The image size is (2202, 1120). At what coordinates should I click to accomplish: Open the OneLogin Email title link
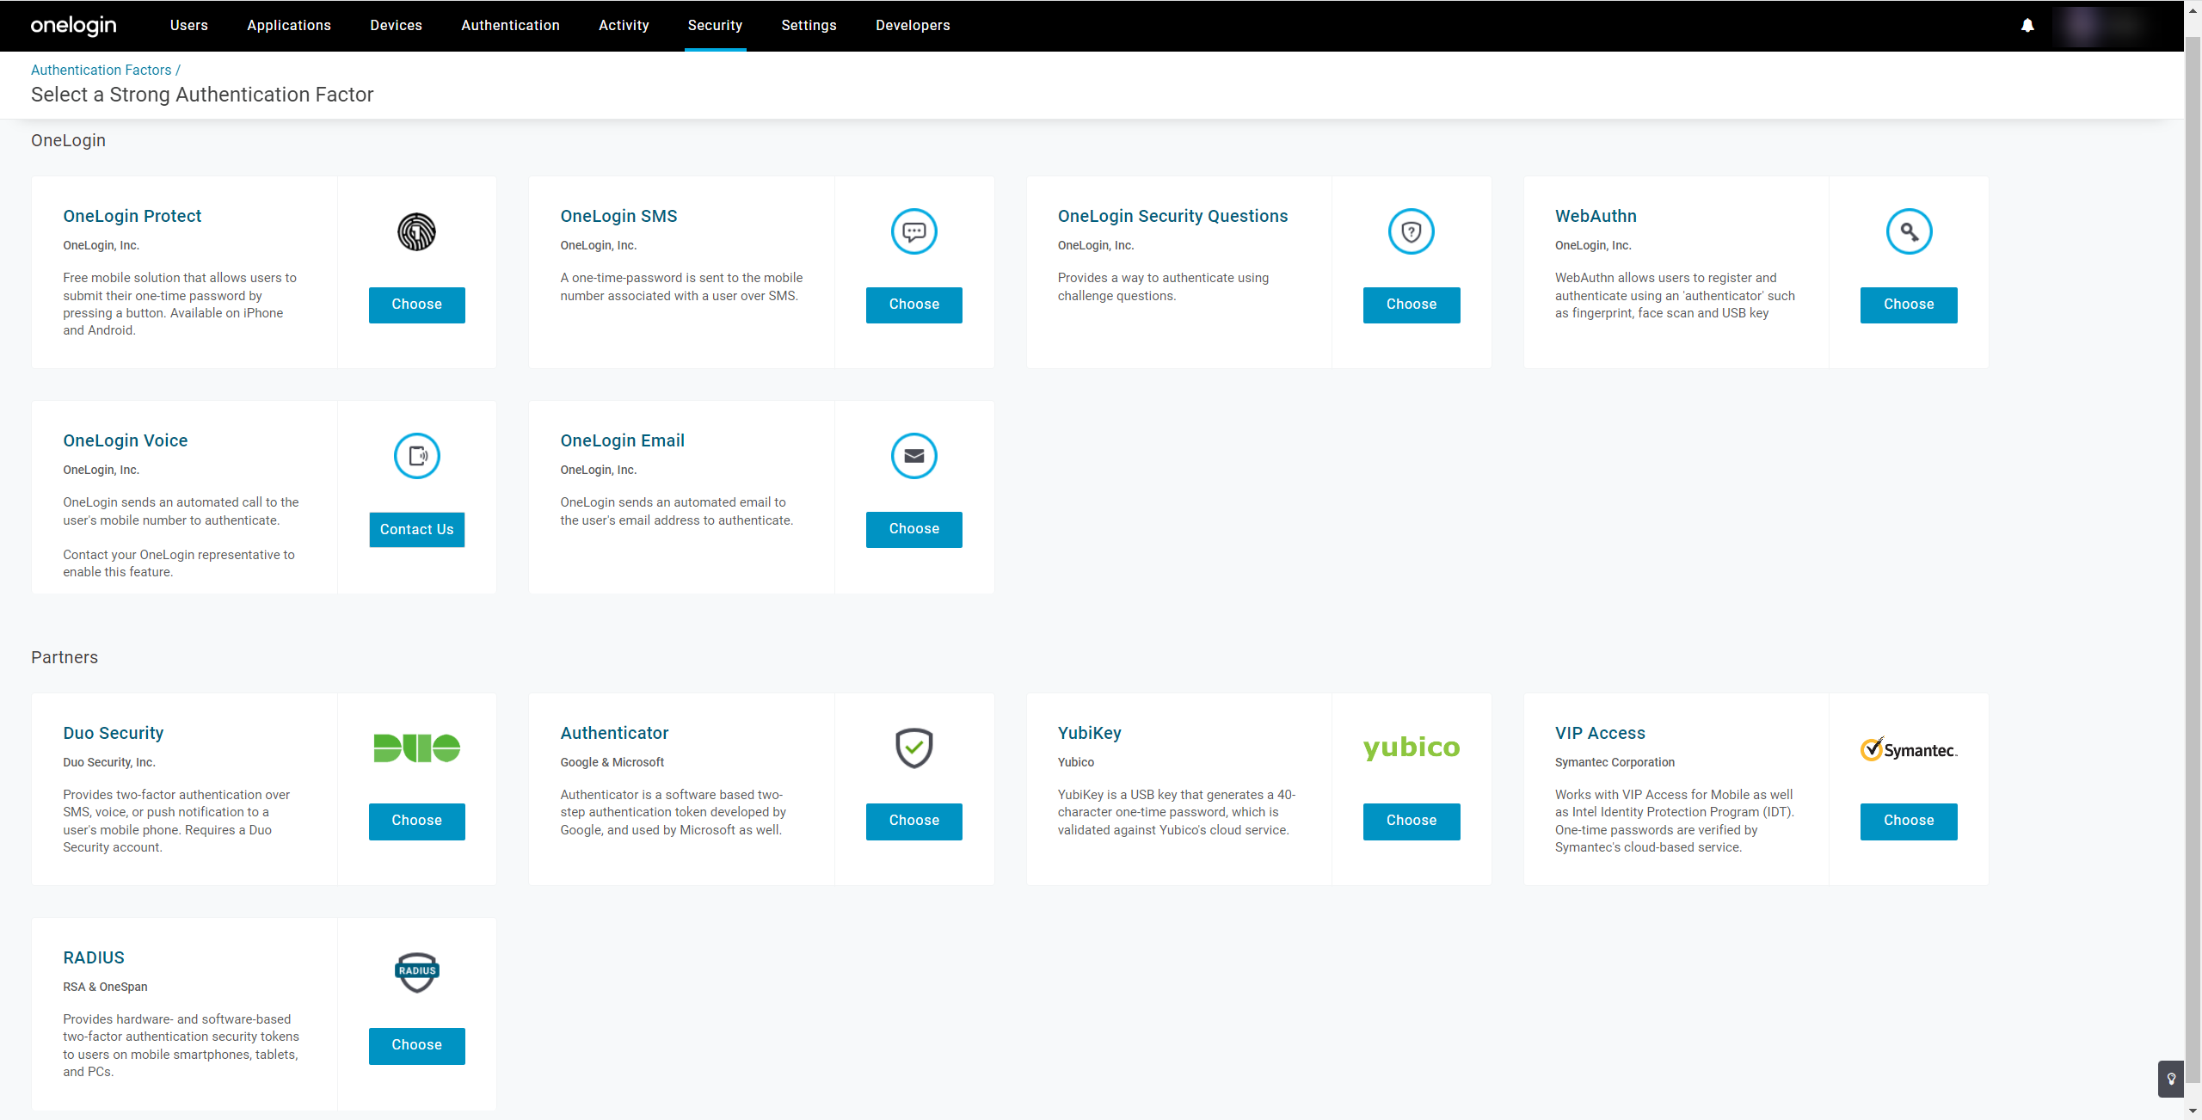point(622,440)
